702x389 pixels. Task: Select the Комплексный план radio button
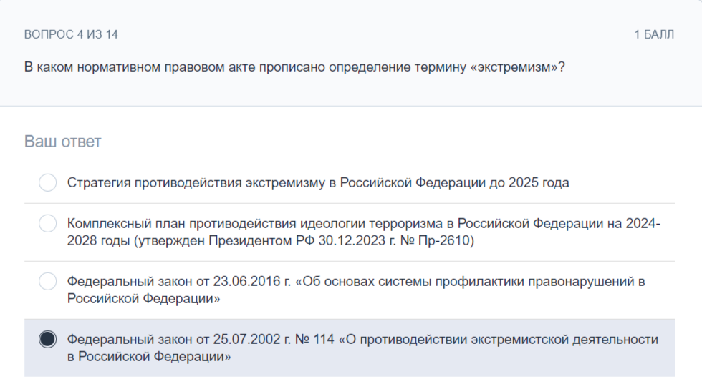click(47, 223)
